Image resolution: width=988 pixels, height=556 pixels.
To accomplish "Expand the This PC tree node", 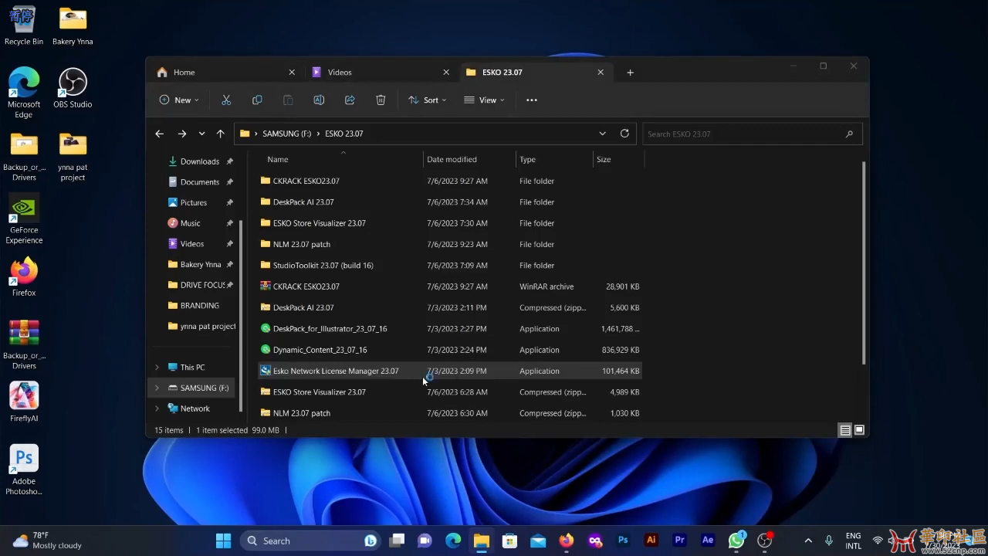I will 157,368.
